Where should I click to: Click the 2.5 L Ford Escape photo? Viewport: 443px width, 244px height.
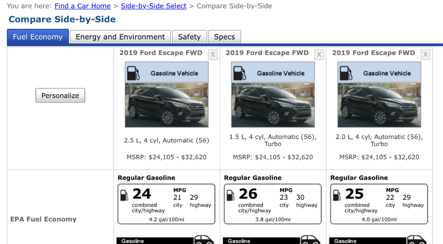(x=167, y=105)
